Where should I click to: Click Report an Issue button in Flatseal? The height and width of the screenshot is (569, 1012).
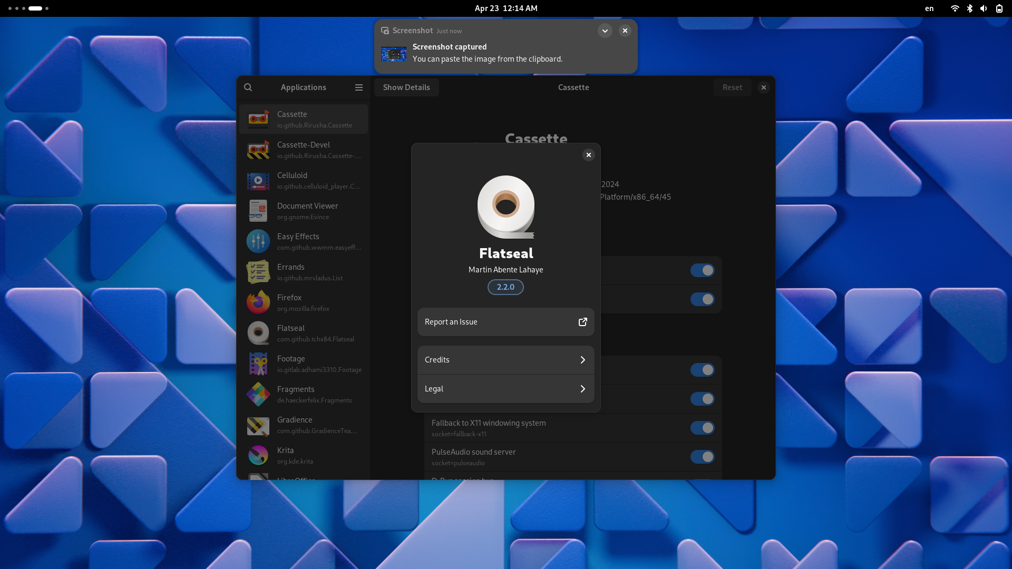506,322
